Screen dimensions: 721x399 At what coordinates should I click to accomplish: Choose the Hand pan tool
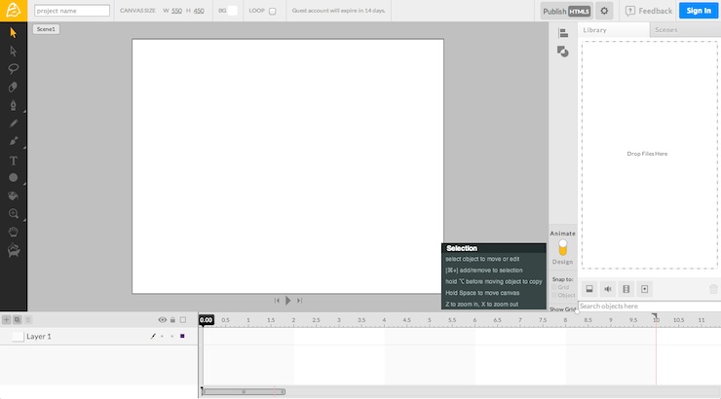14,233
